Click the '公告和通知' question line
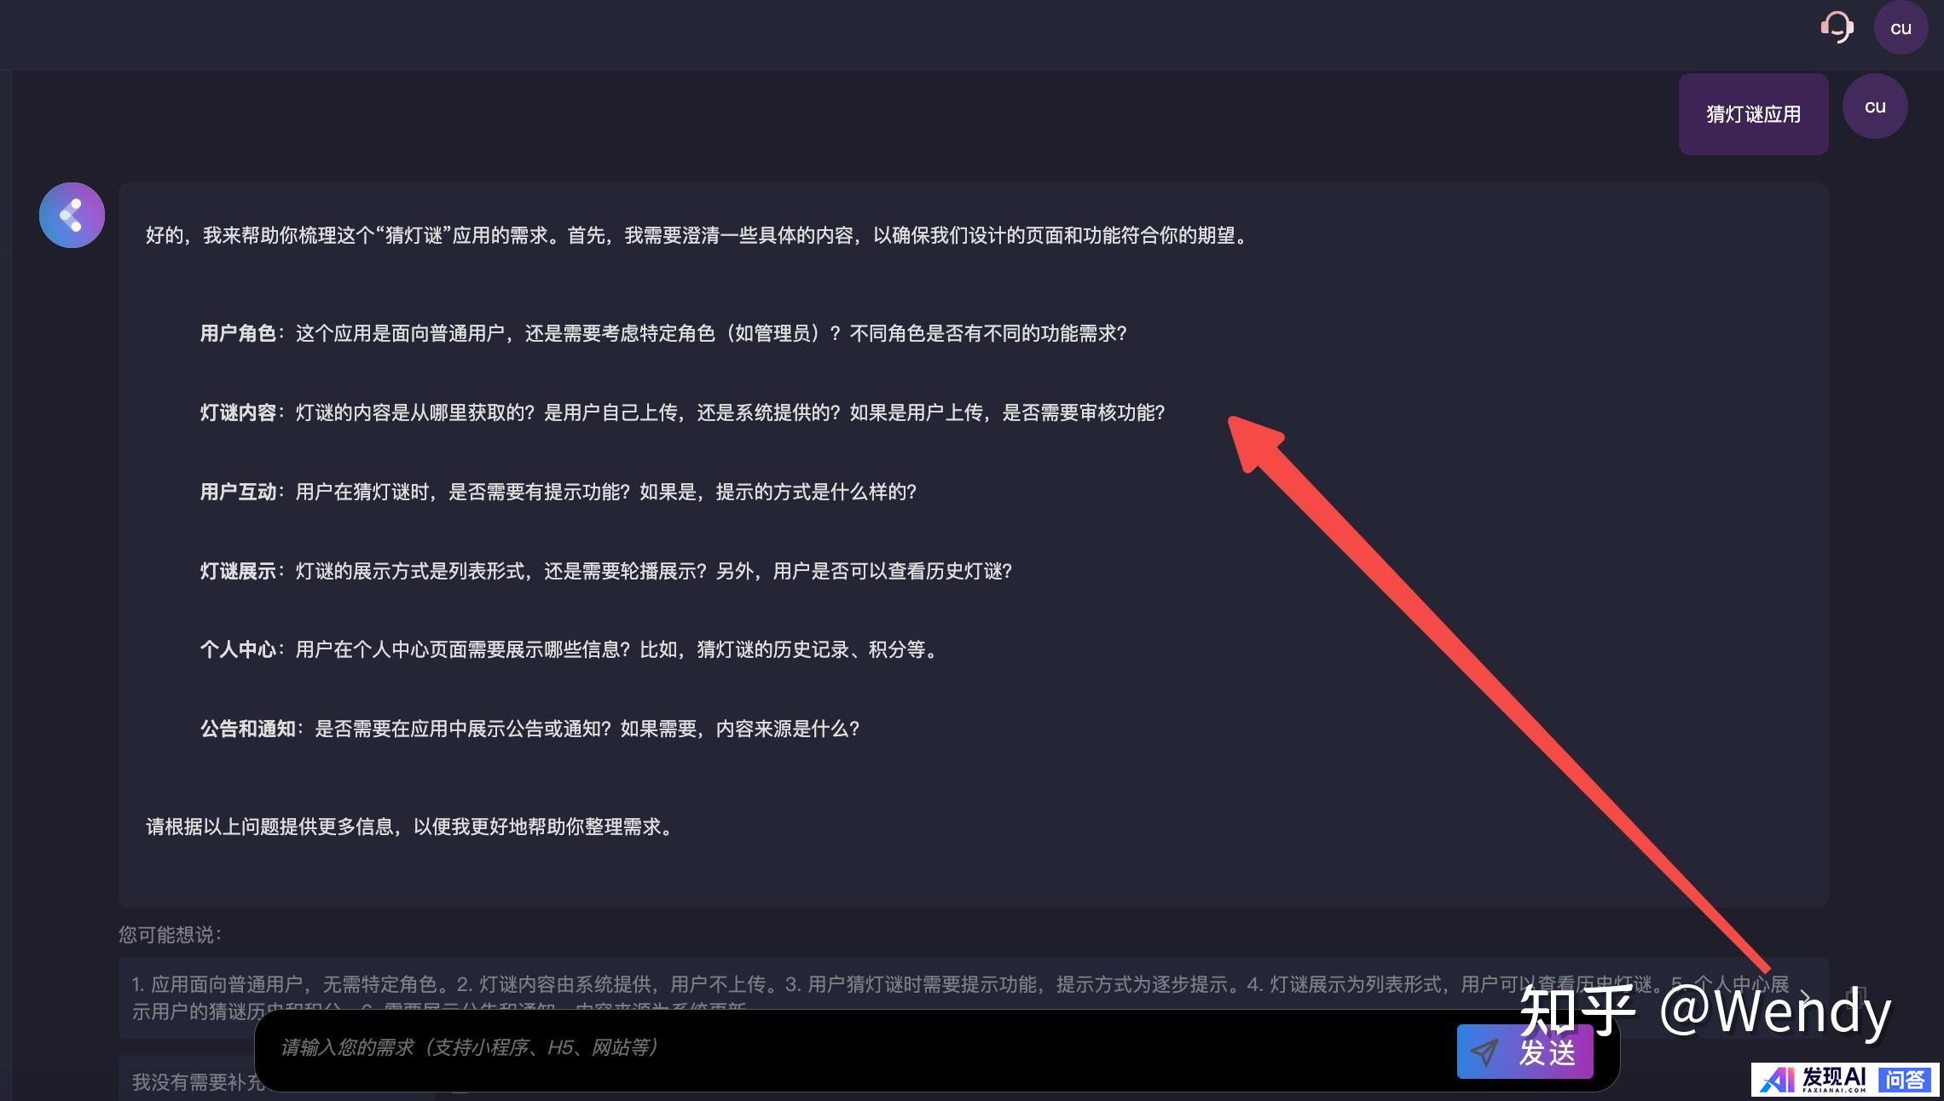1944x1101 pixels. click(529, 729)
